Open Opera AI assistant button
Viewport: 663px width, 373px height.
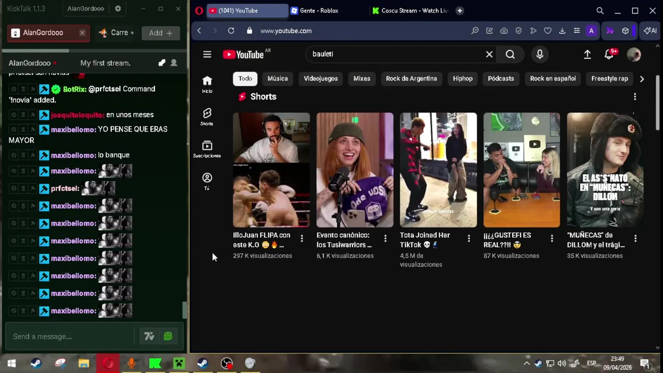[650, 31]
